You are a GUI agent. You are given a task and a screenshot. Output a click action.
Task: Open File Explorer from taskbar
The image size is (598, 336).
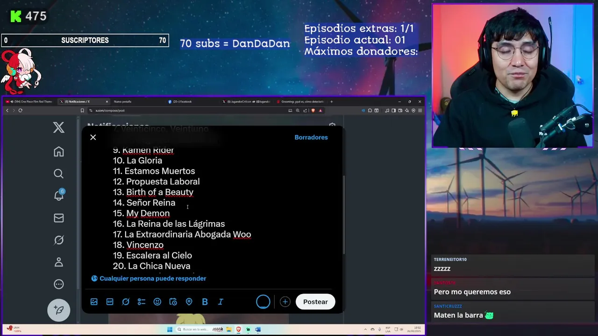point(229,329)
